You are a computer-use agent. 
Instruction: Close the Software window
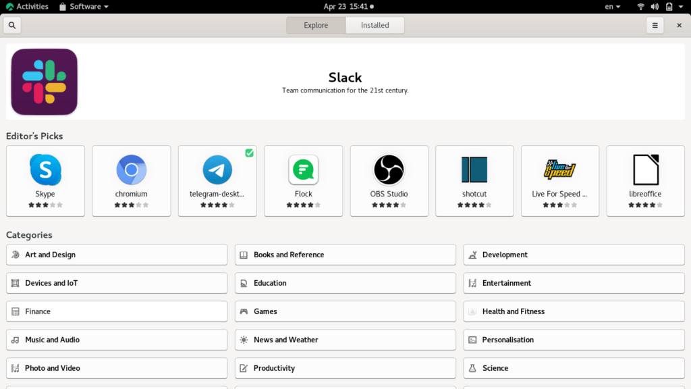coord(679,25)
